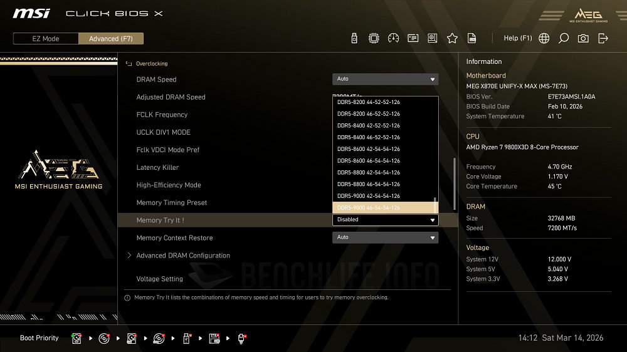Click the Overclocking breadcrumb title
627x352 pixels.
click(x=152, y=63)
